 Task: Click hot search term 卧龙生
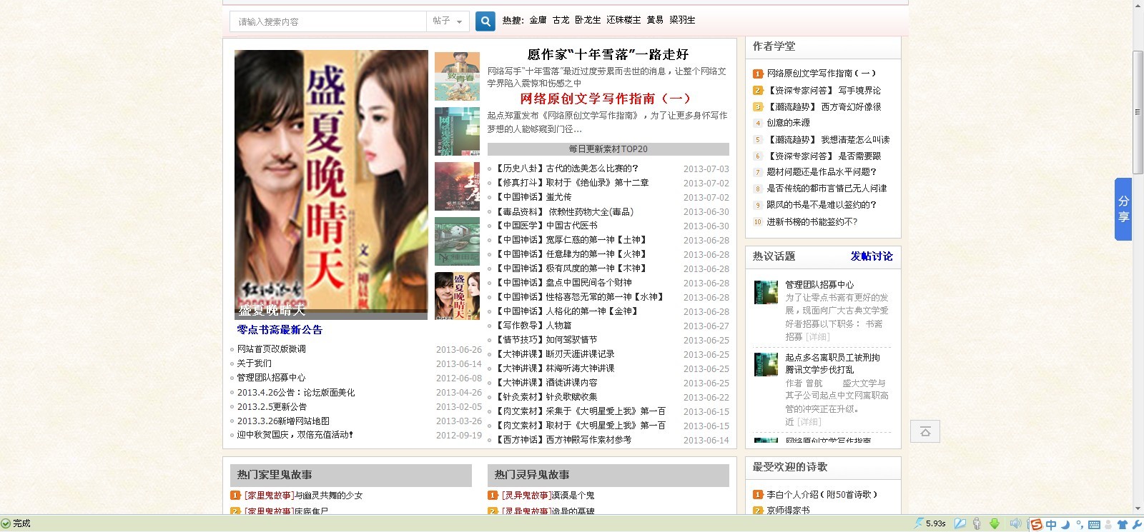[x=588, y=20]
